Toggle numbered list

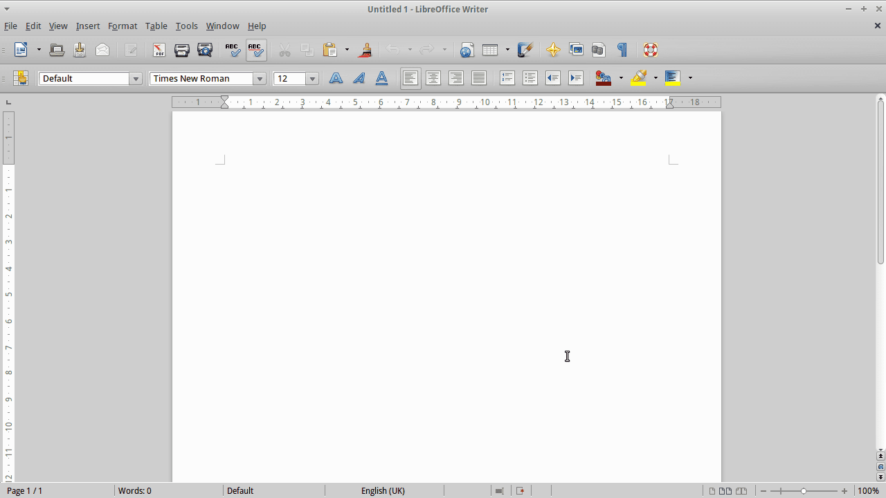pyautogui.click(x=507, y=78)
